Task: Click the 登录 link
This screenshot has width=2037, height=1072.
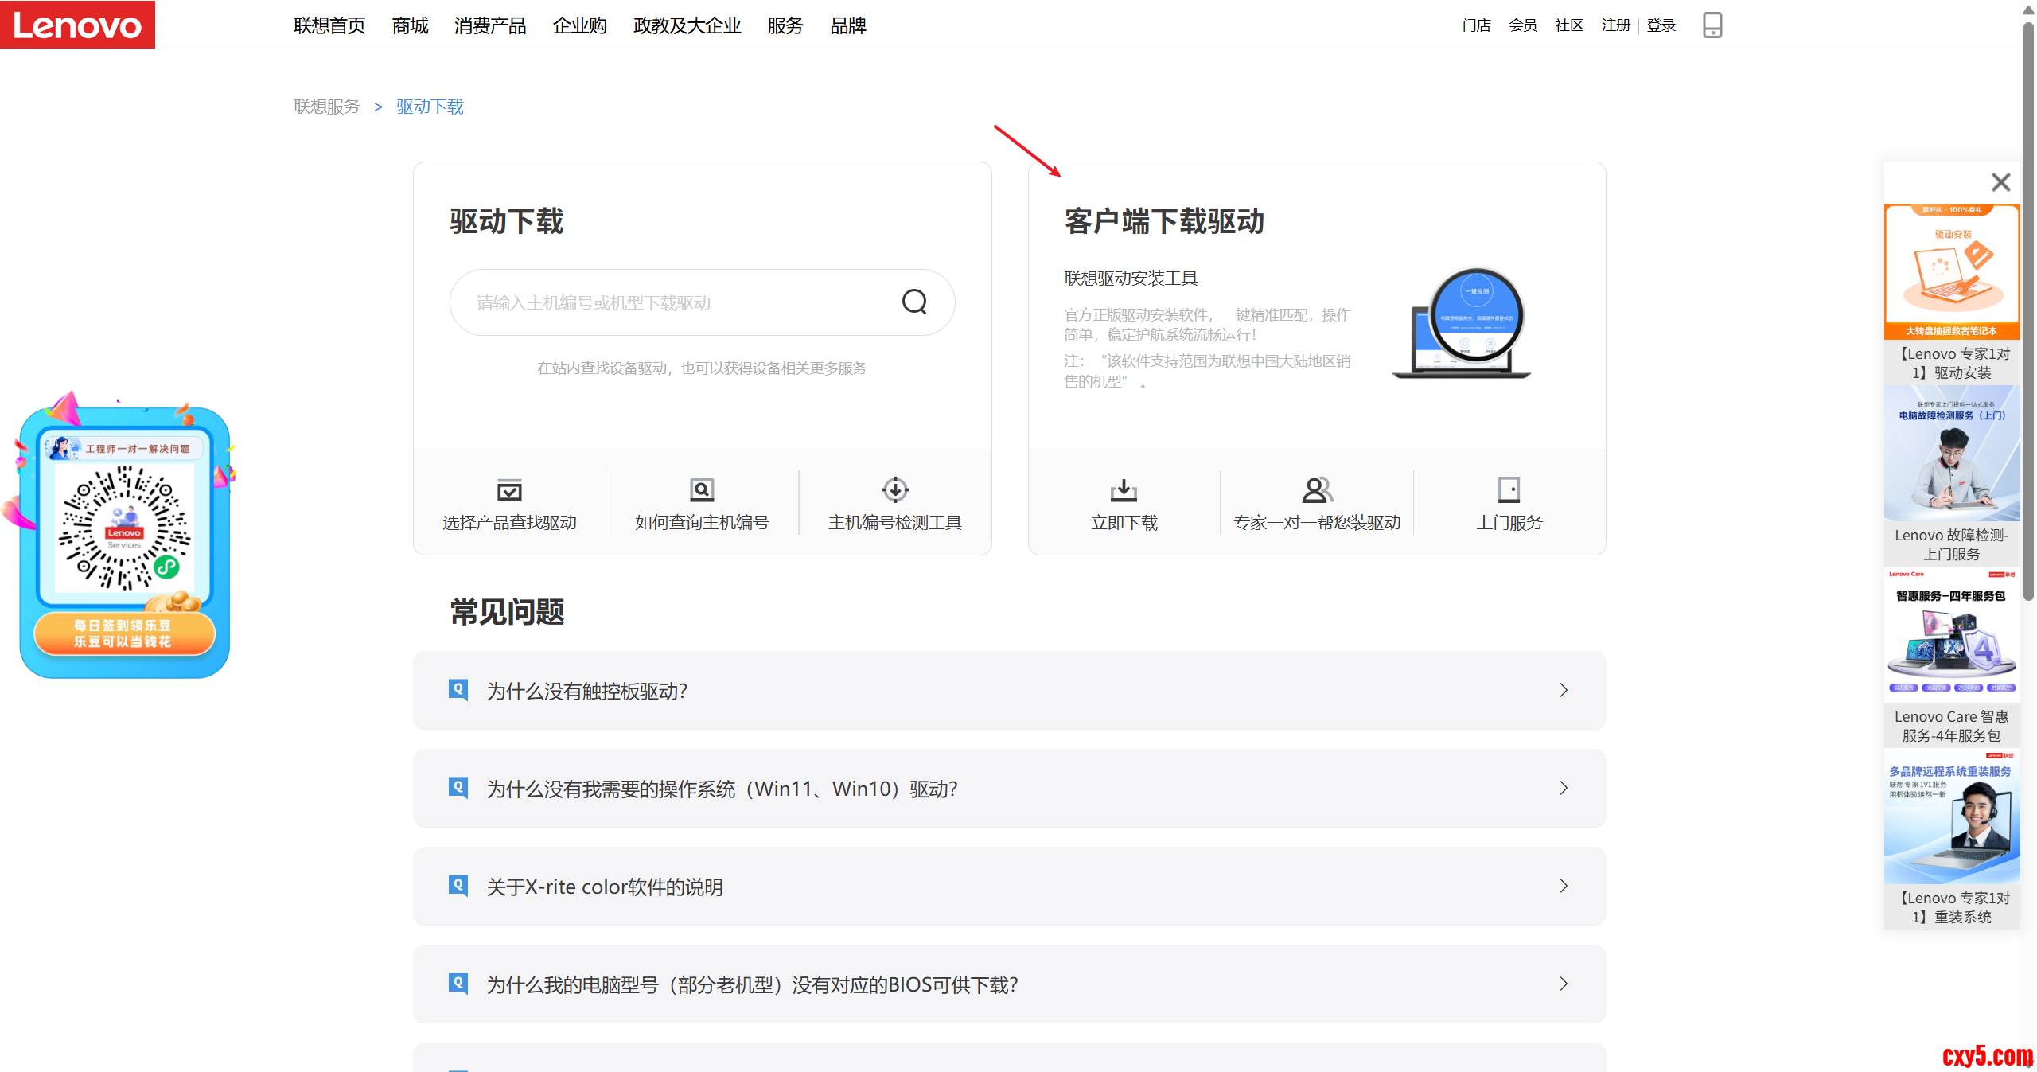Action: click(1661, 26)
